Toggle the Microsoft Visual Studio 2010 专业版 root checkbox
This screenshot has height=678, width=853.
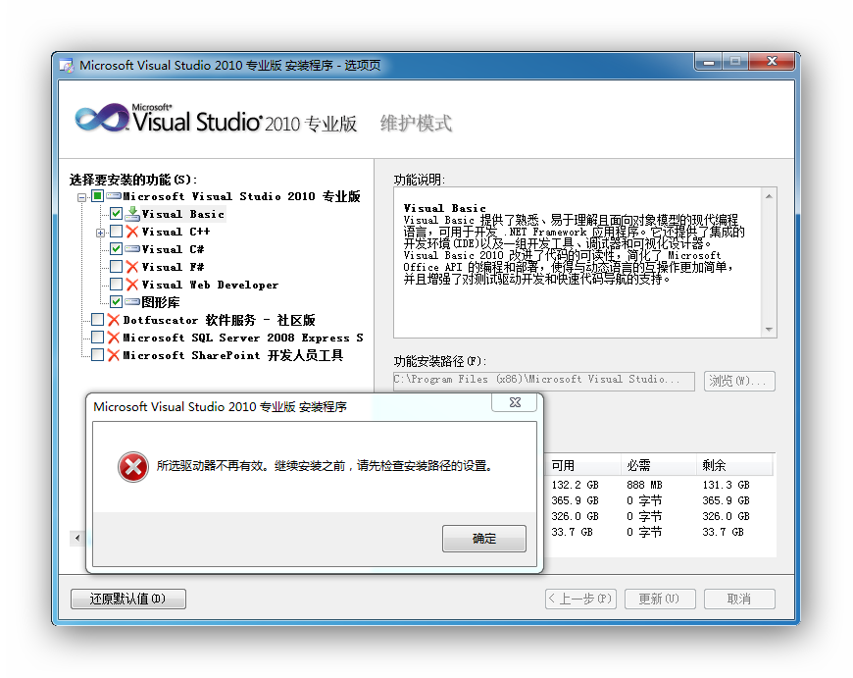(x=97, y=196)
